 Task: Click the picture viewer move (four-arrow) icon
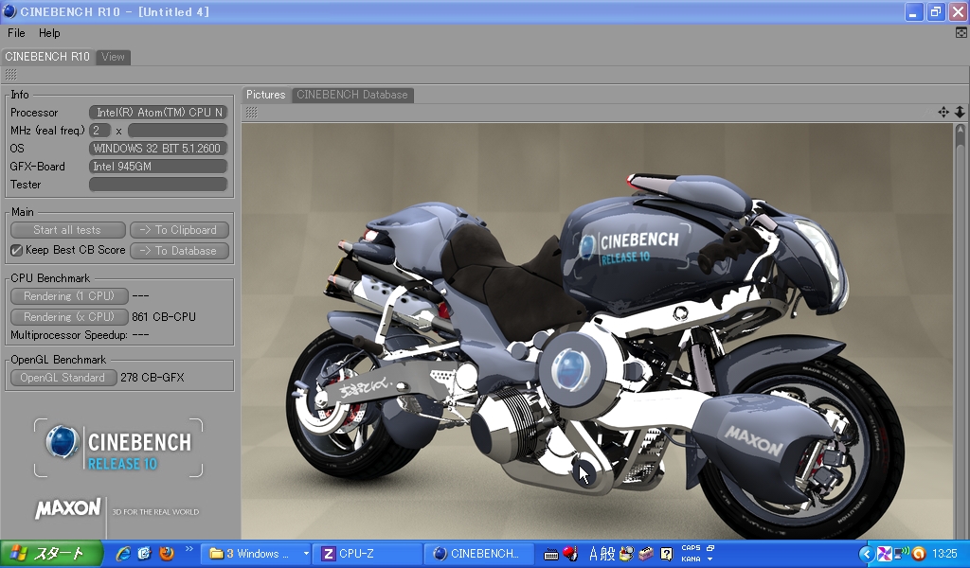coord(943,112)
